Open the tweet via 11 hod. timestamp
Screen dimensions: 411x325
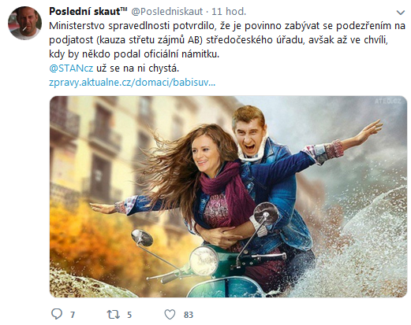[229, 12]
